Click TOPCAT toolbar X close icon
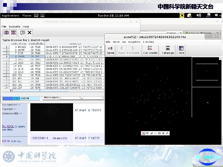The height and width of the screenshot is (167, 223). (x=29, y=32)
